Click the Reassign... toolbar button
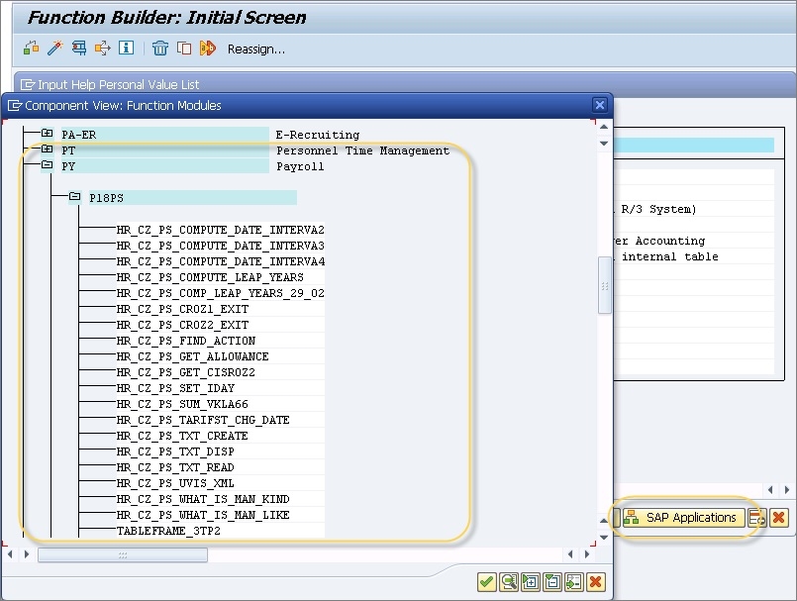The image size is (797, 601). (255, 49)
